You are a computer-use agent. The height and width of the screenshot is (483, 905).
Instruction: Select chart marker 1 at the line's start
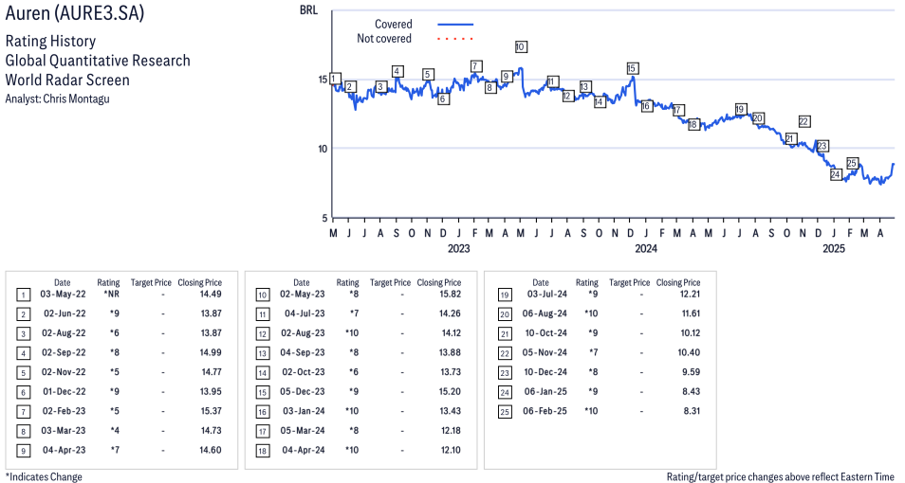(335, 79)
